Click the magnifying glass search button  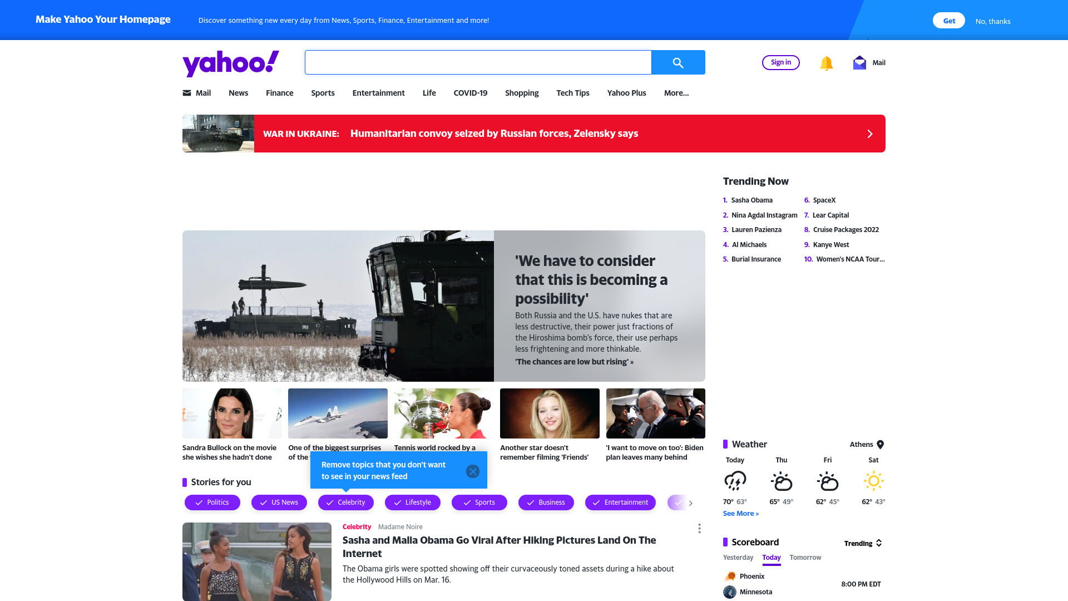point(678,62)
